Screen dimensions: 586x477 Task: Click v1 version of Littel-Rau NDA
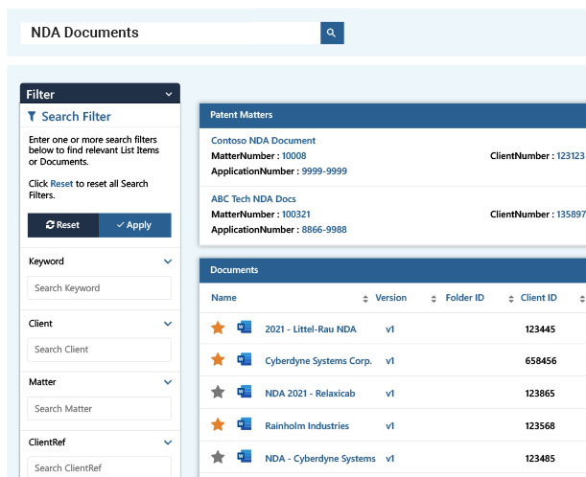pos(389,329)
